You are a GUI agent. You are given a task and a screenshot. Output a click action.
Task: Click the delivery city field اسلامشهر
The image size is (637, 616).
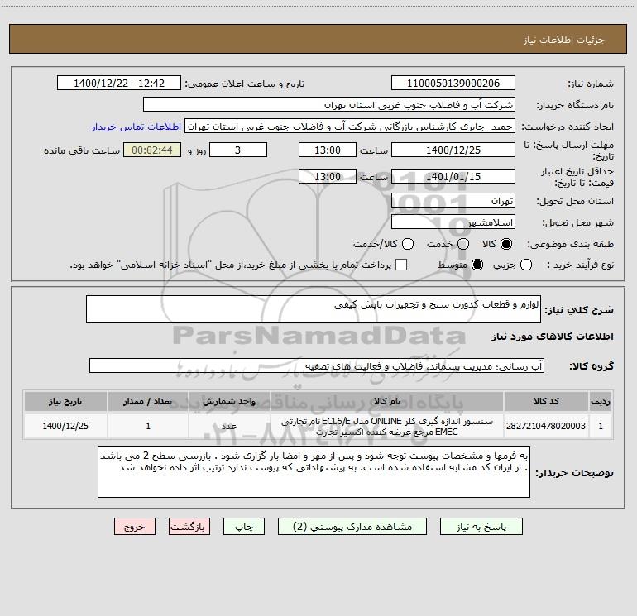tap(453, 222)
